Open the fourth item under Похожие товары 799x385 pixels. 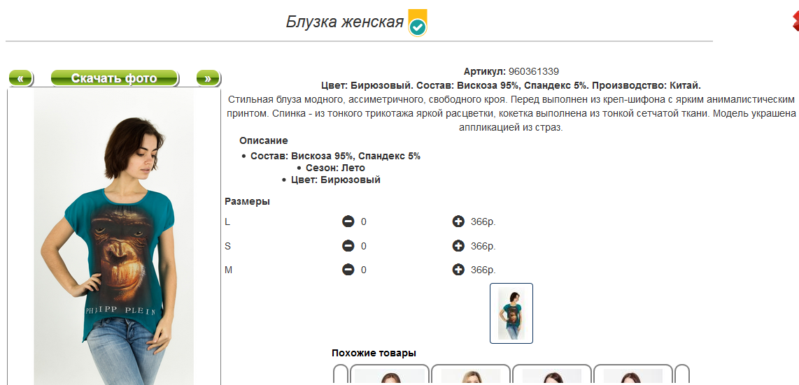632,376
